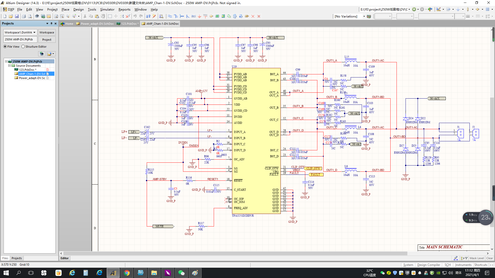This screenshot has height=278, width=495.
Task: Click the Undo toolbar icon
Action: 135,16
